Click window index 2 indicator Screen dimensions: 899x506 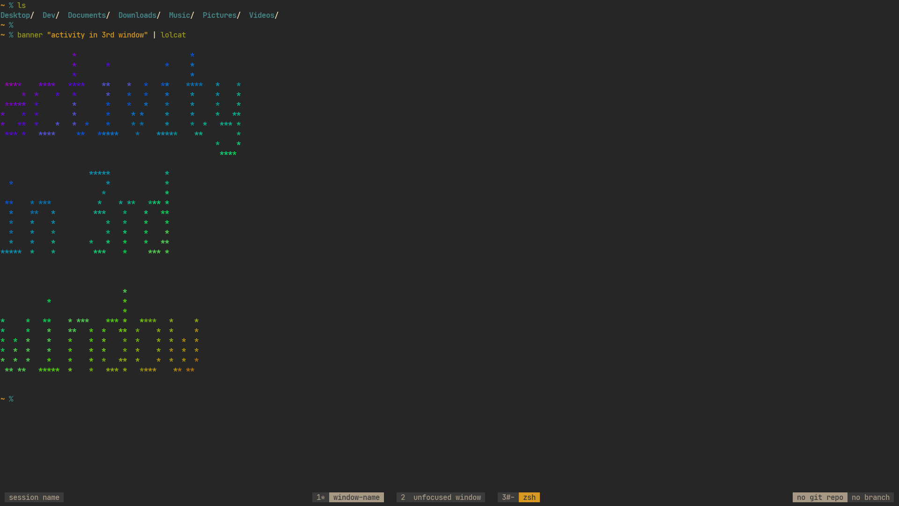402,498
